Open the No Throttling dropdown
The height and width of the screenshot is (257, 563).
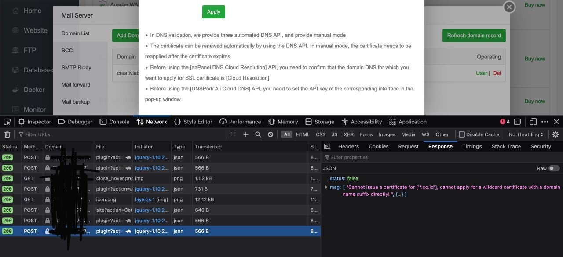click(x=526, y=134)
